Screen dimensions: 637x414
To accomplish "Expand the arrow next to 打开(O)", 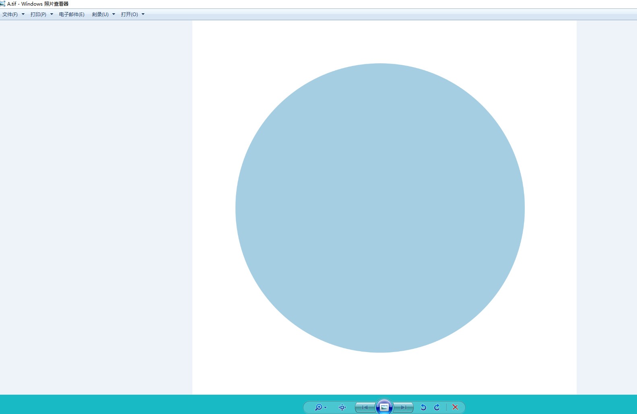I will [143, 14].
